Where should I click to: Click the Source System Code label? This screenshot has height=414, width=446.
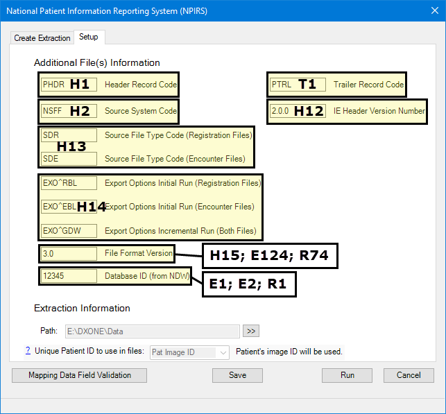(141, 111)
